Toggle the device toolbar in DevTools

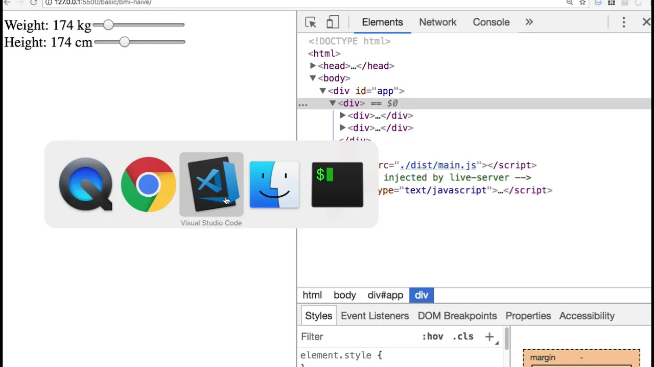(x=333, y=22)
